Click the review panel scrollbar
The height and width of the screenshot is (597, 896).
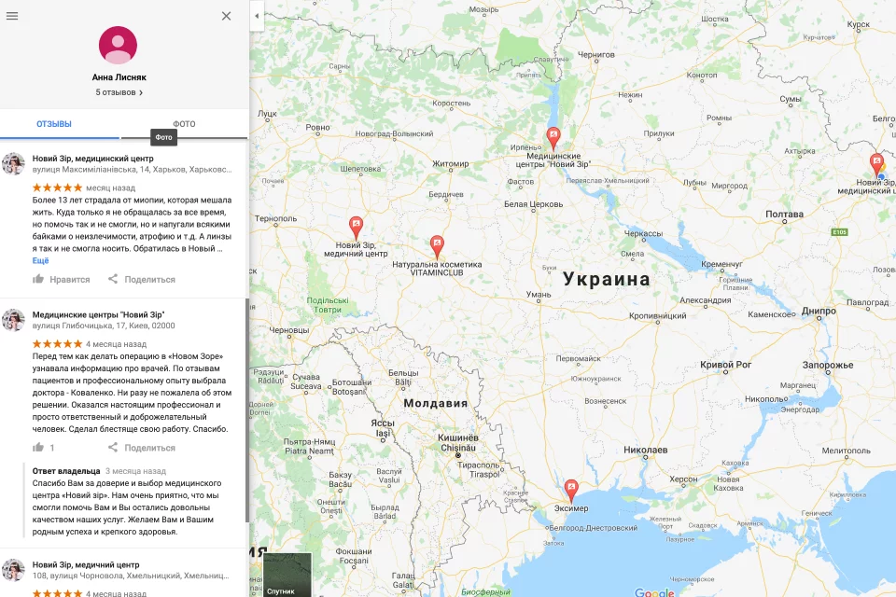coord(246,410)
